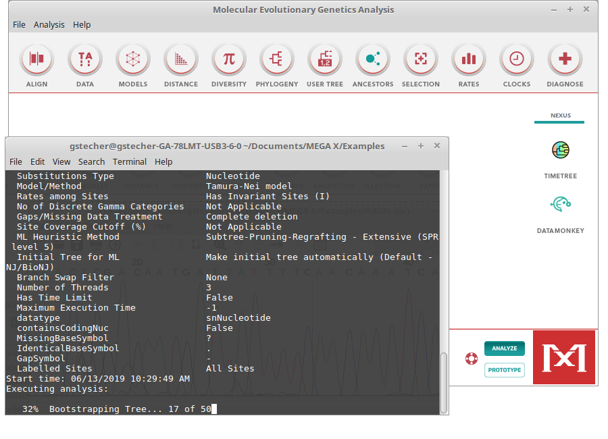
Task: Open the Analysis menu in MEGA
Action: (x=49, y=24)
